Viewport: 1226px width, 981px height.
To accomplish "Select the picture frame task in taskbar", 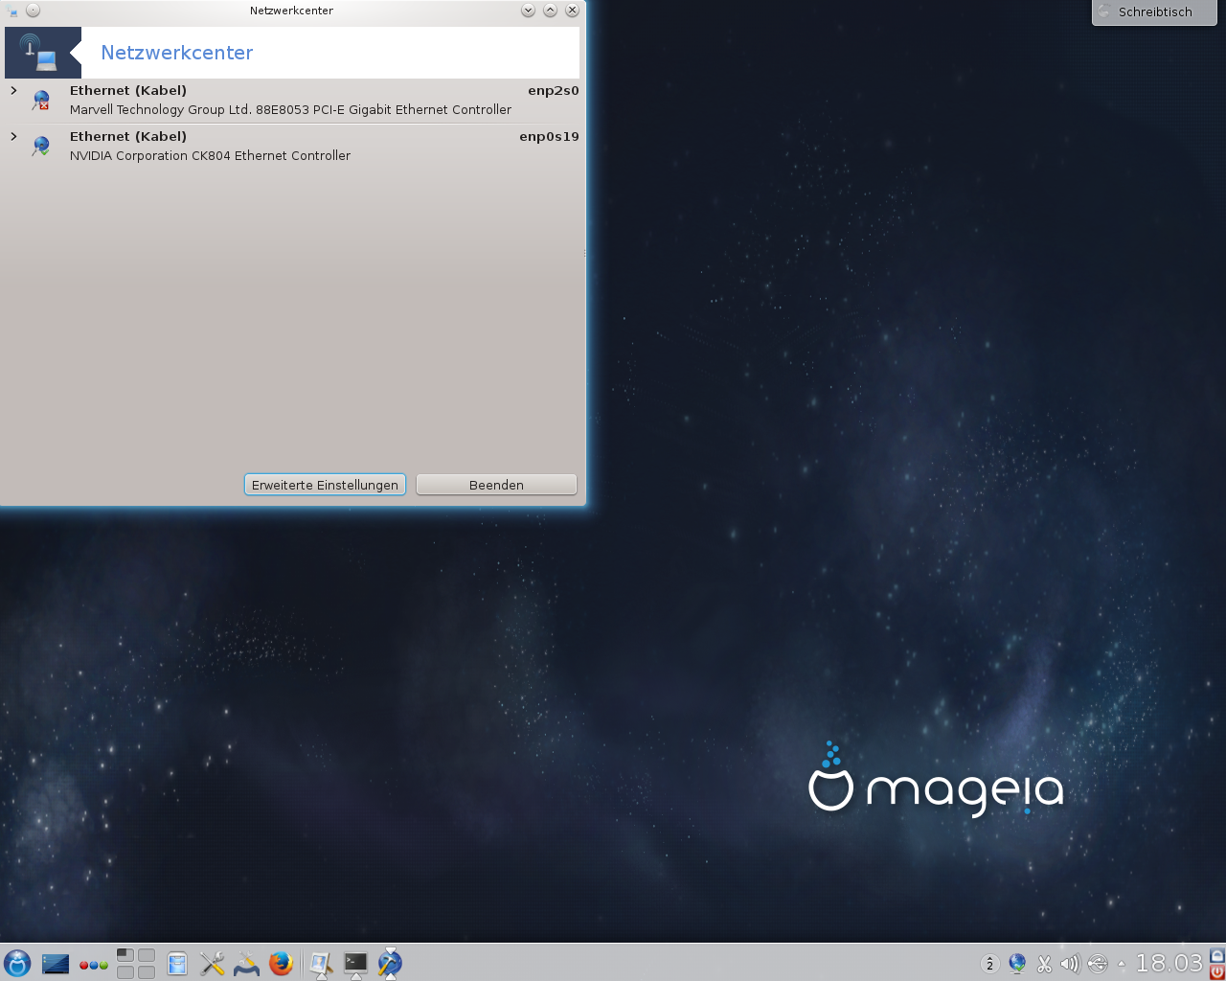I will click(x=322, y=964).
